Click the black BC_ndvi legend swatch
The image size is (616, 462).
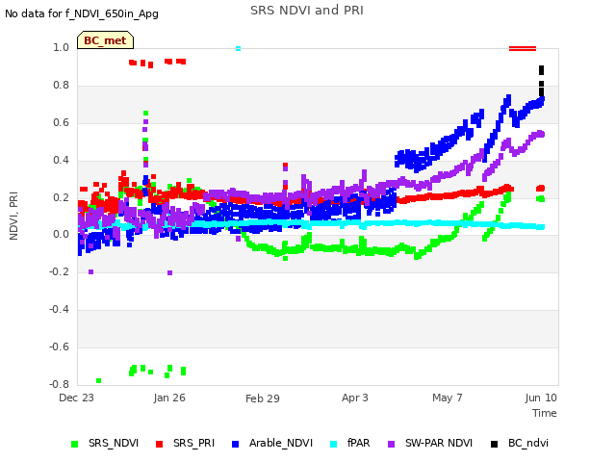[x=494, y=444]
